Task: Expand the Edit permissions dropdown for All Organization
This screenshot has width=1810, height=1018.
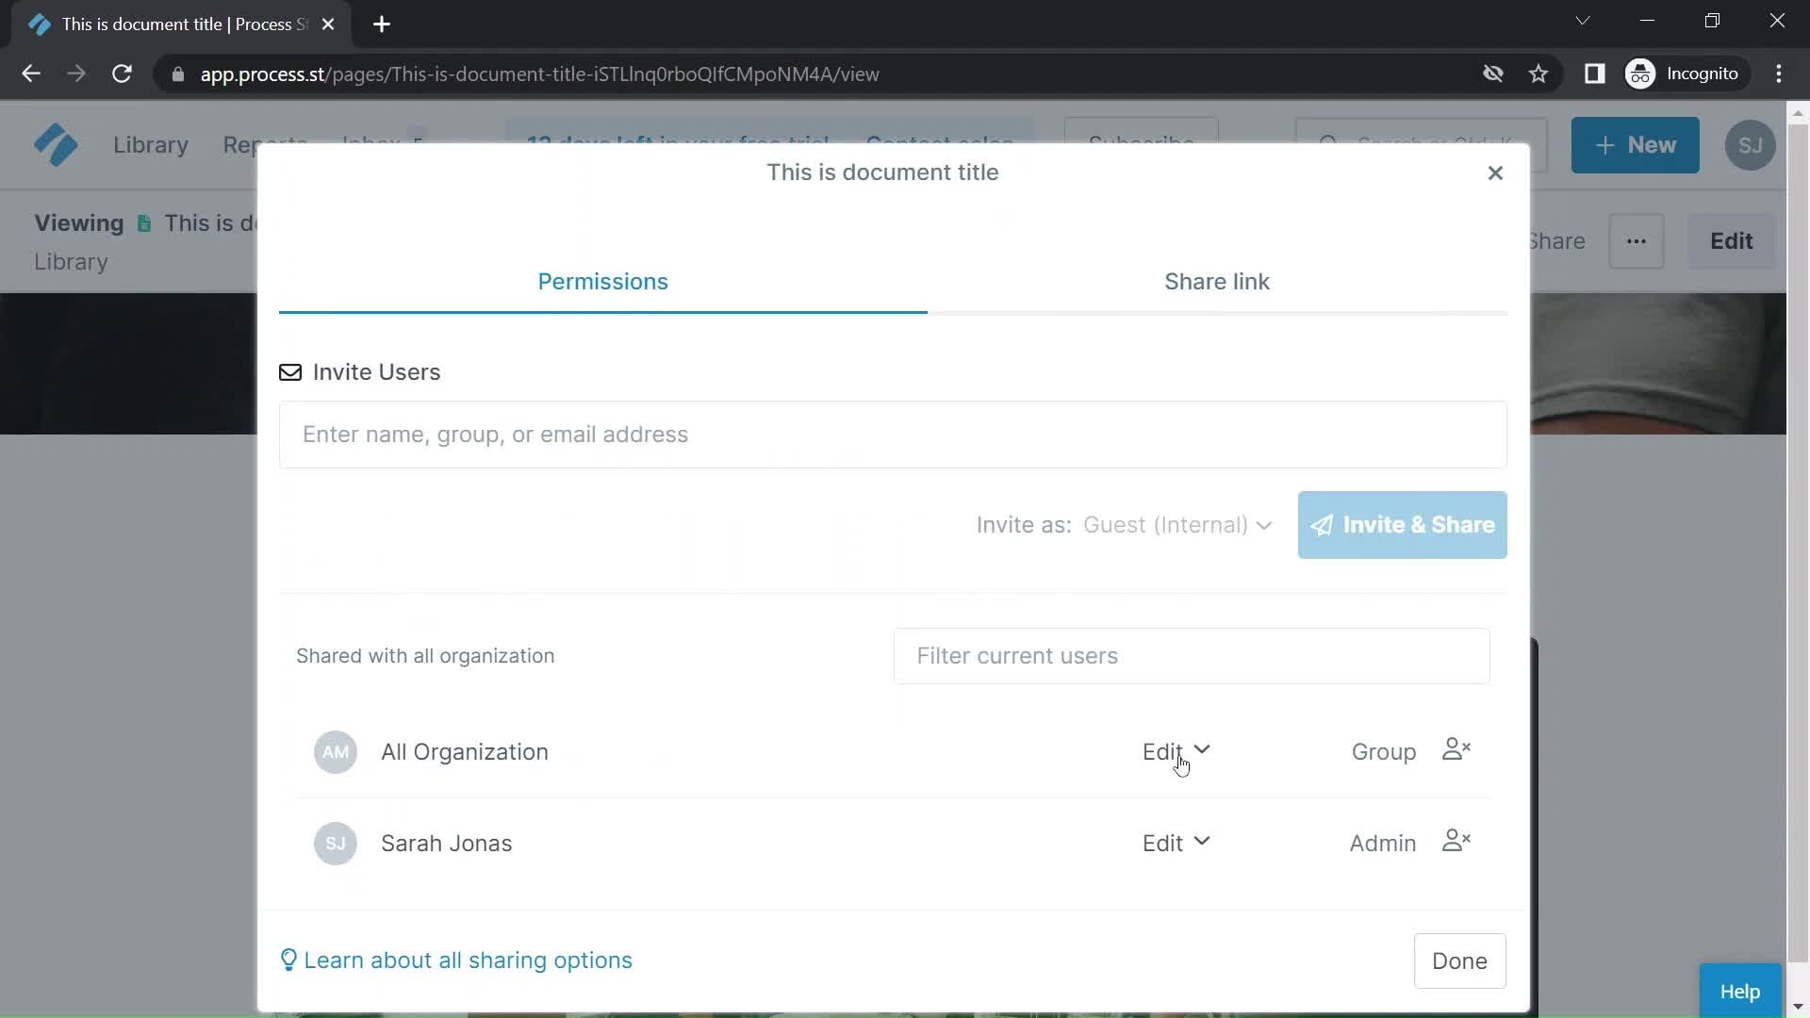Action: tap(1175, 750)
